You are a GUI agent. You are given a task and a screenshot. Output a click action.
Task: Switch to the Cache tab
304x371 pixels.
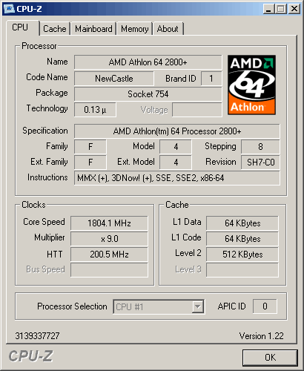55,29
